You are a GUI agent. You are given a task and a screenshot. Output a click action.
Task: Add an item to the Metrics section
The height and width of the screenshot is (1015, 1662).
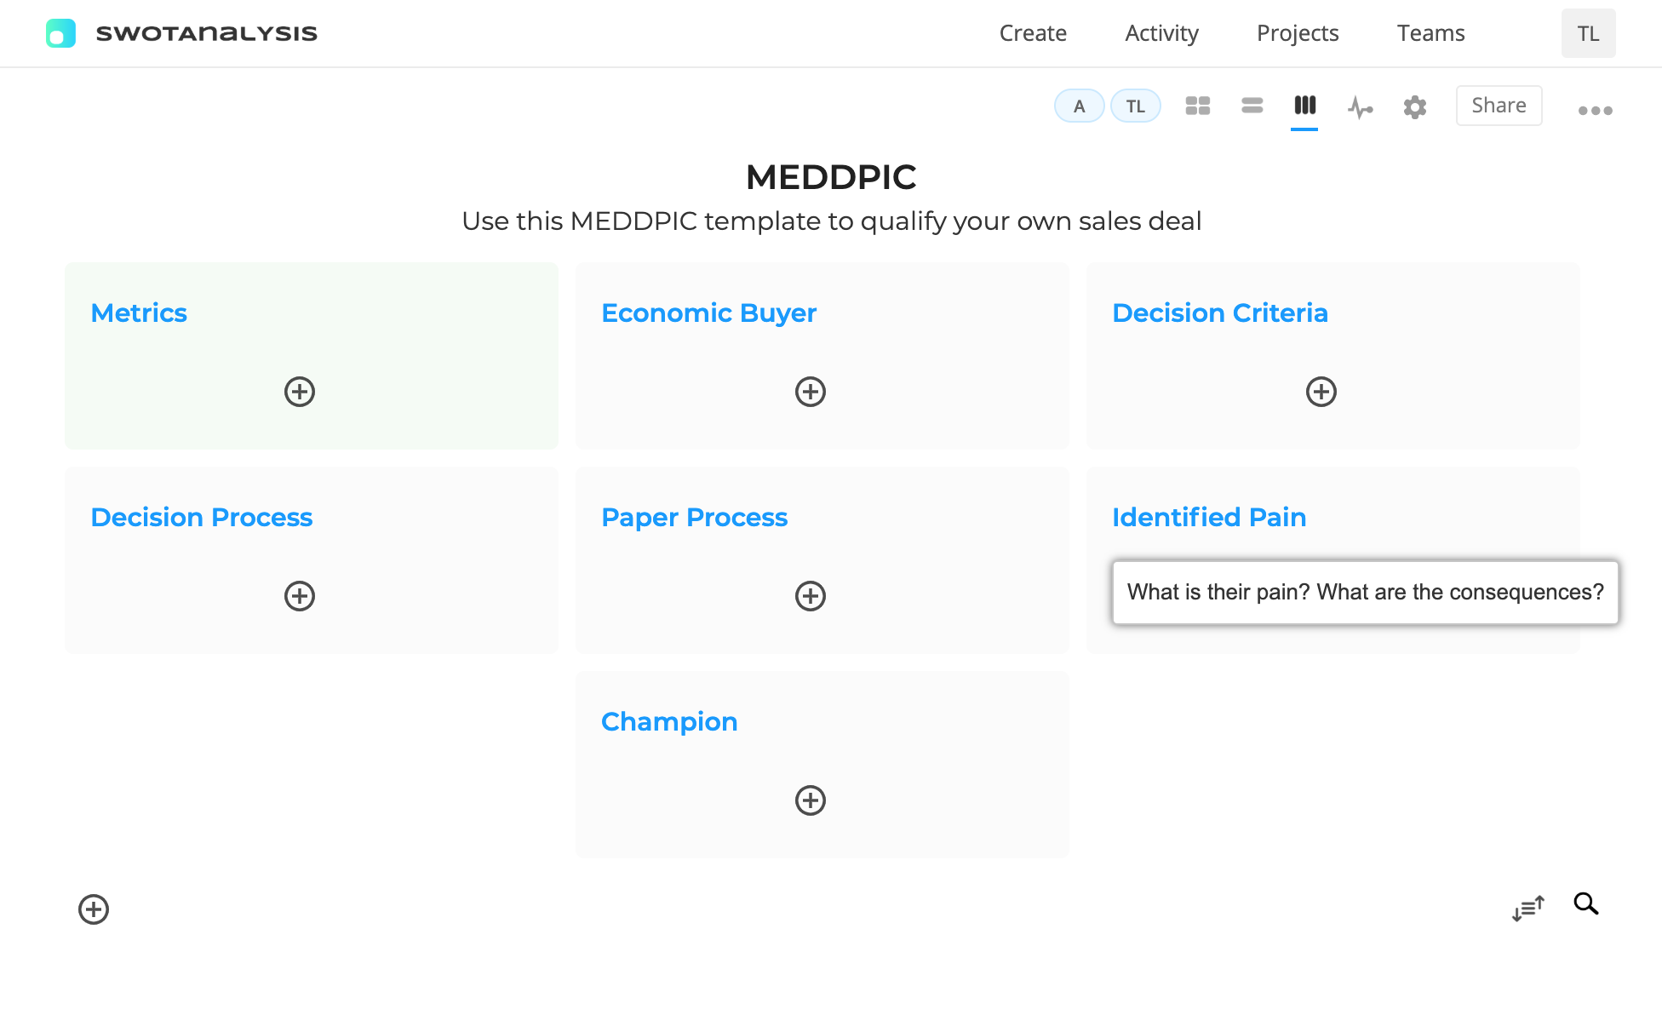click(x=299, y=392)
